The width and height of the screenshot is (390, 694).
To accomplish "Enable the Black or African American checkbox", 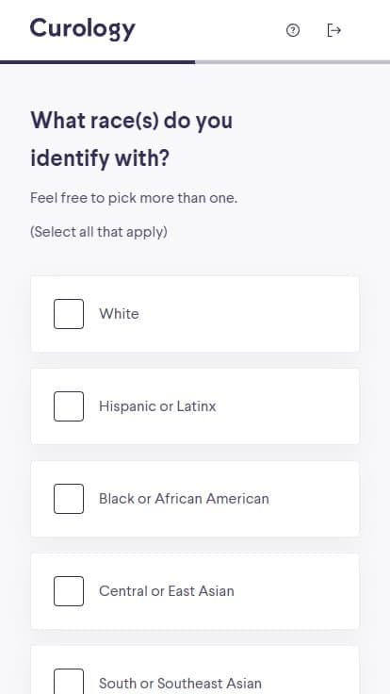I will [x=69, y=499].
